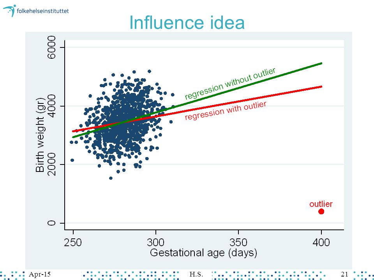Click the 400 x-axis tick label
The height and width of the screenshot is (280, 374).
(321, 242)
